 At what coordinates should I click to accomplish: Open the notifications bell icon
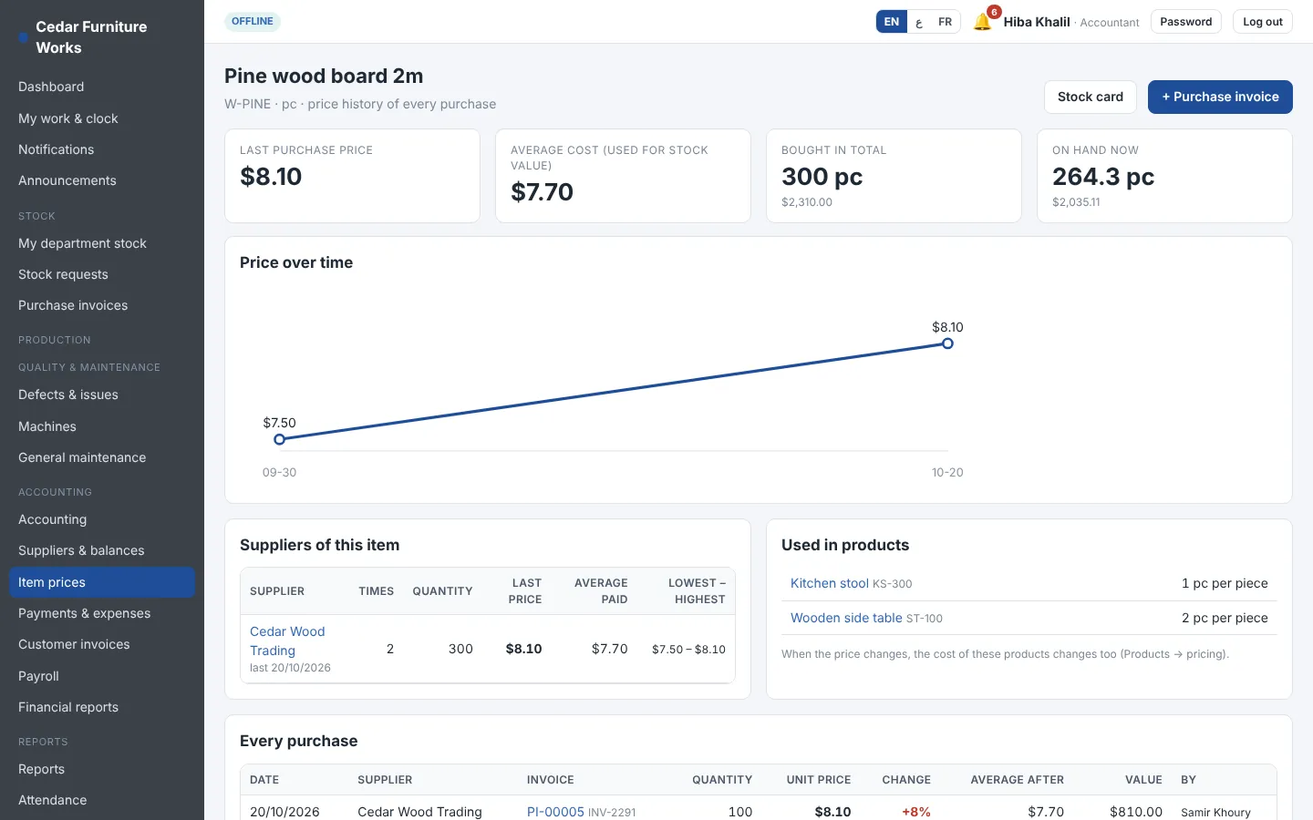(x=982, y=22)
